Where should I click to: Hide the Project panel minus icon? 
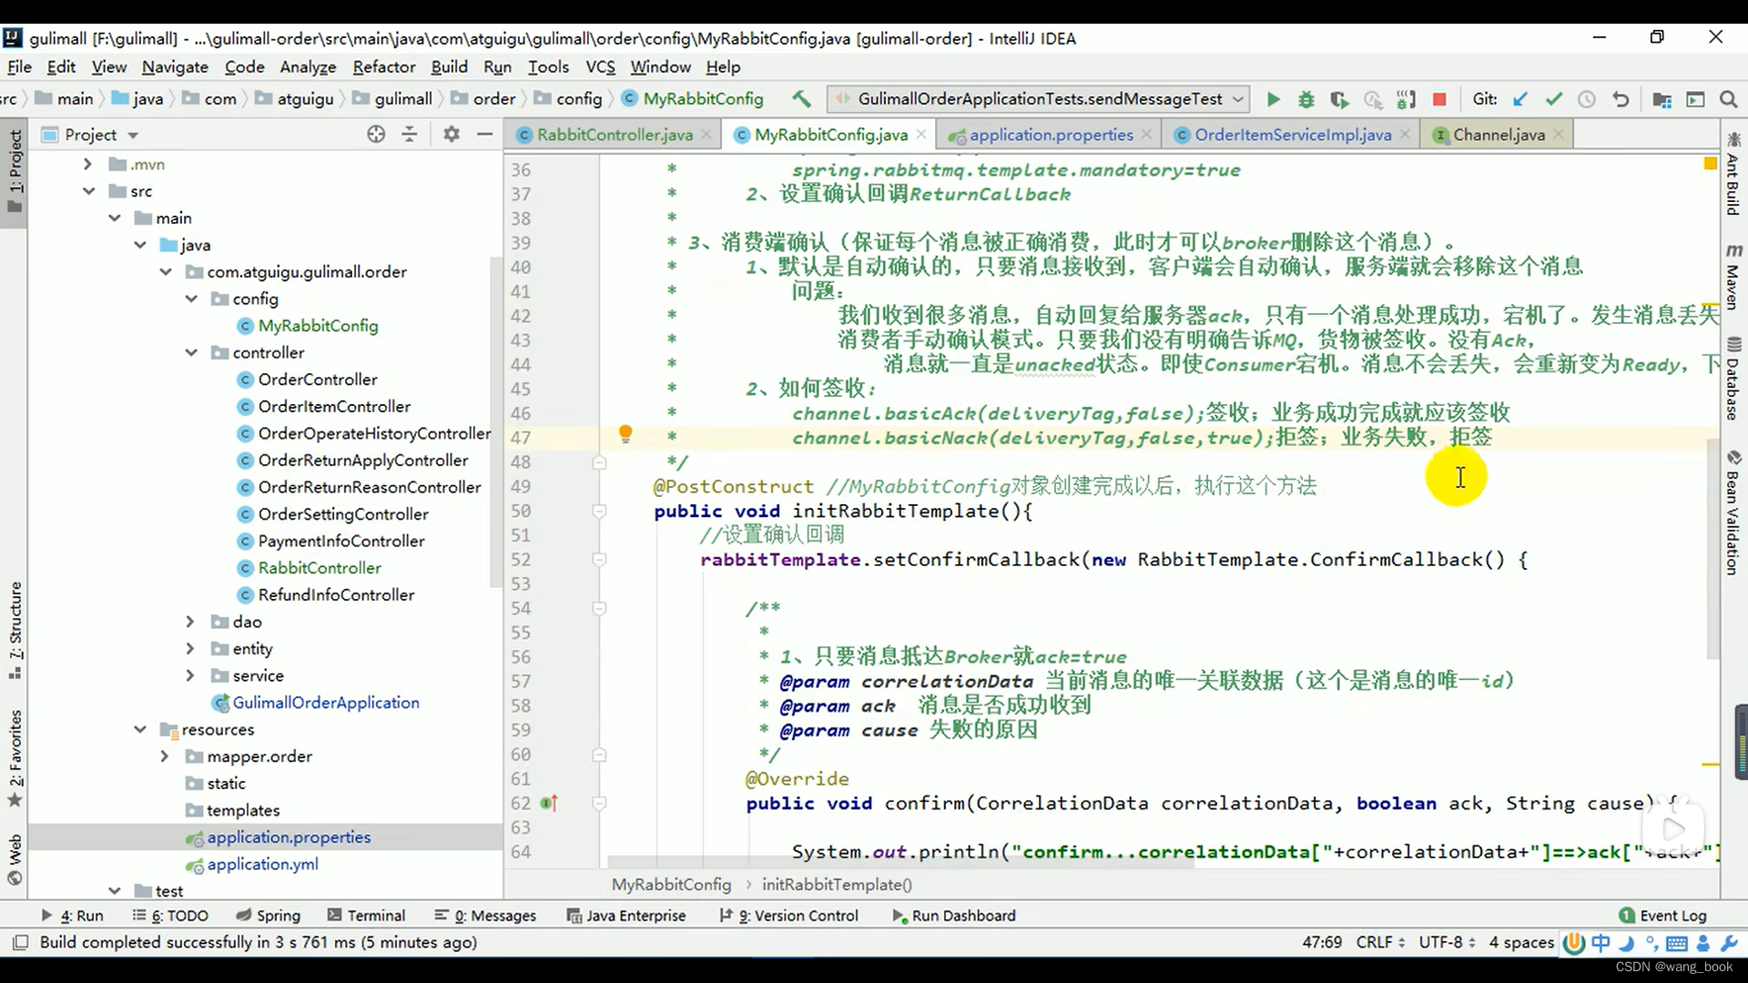[x=485, y=135]
